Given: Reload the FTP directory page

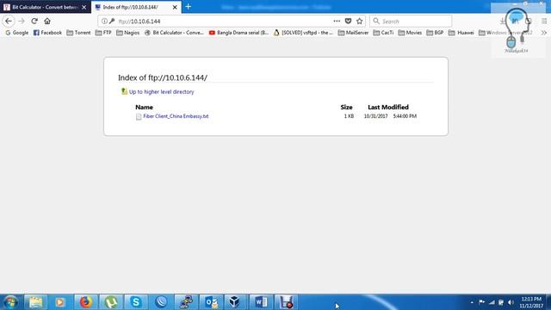Looking at the screenshot, I should coord(34,21).
